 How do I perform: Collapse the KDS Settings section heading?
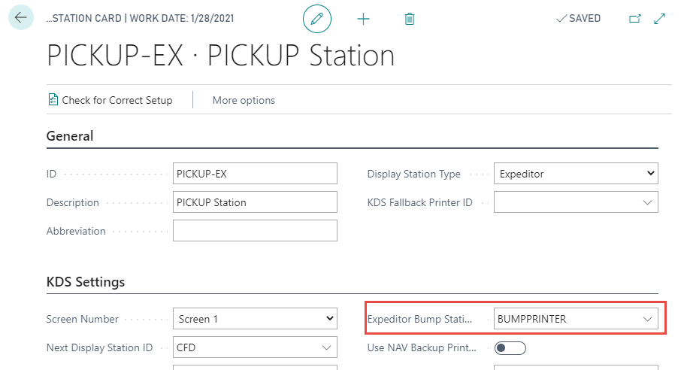tap(86, 282)
